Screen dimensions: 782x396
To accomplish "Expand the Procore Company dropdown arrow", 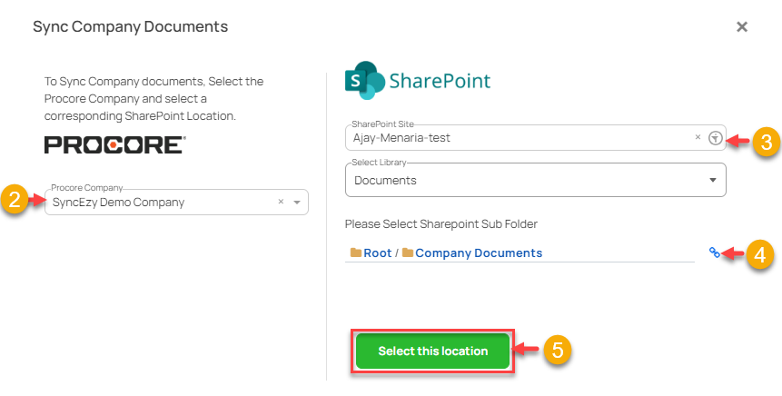I will (x=297, y=203).
